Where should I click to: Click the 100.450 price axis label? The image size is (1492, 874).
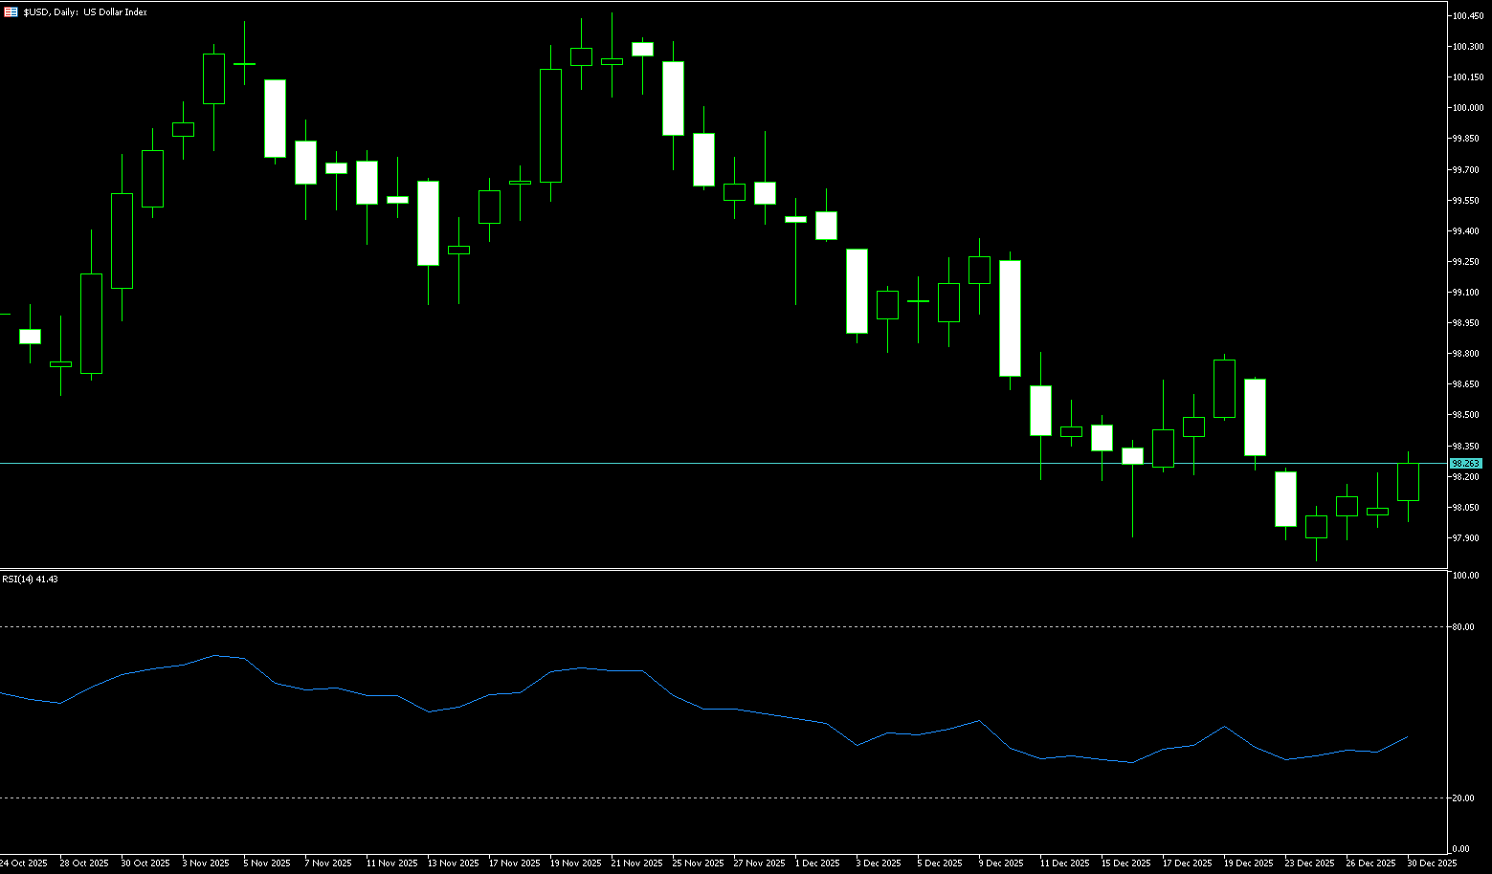pos(1467,16)
